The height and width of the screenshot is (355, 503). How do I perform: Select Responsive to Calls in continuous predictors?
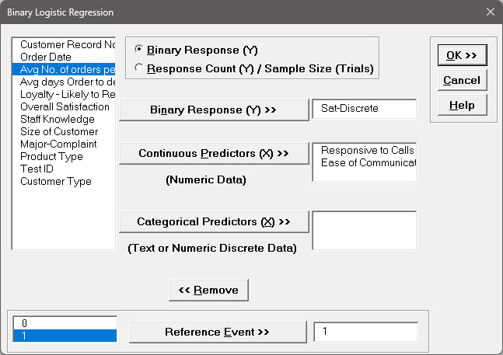click(x=367, y=150)
